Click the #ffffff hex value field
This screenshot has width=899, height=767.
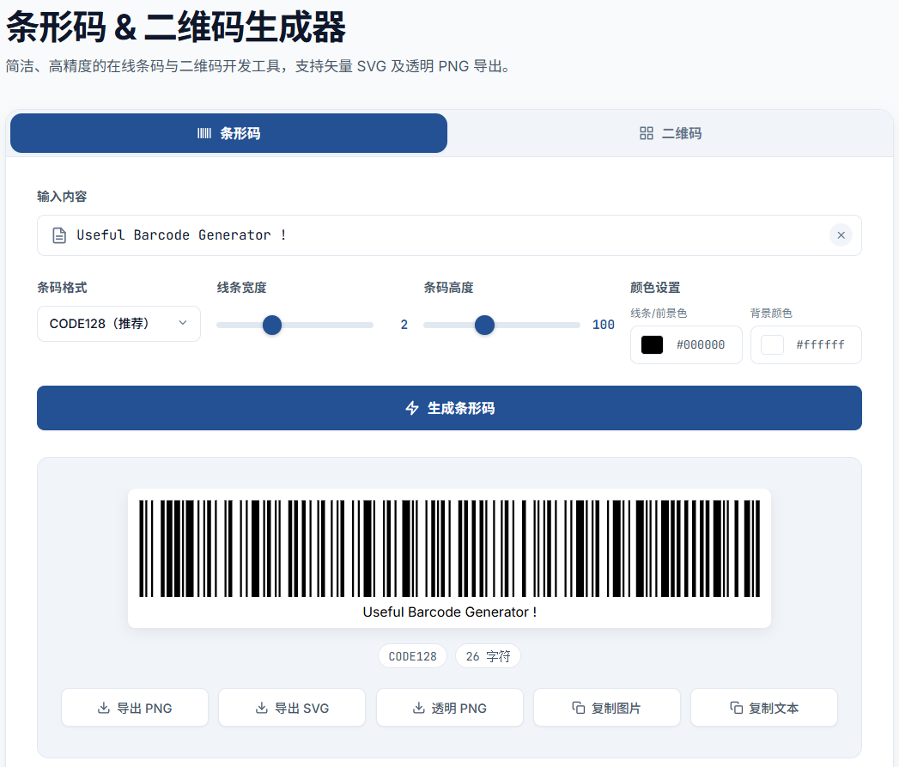(x=821, y=344)
